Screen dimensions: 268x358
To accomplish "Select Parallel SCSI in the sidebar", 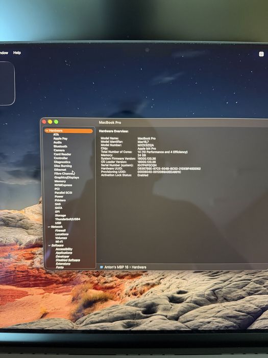I will tap(63, 193).
